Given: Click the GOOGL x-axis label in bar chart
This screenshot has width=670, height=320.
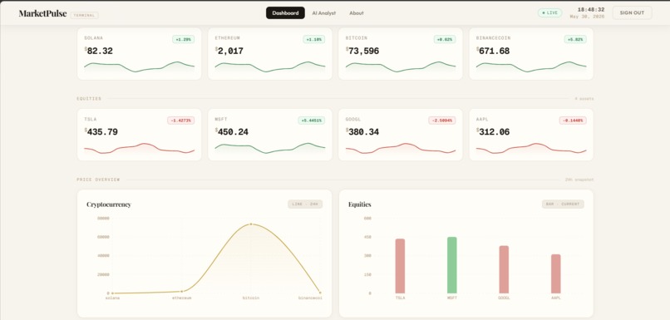Looking at the screenshot, I should 504,298.
